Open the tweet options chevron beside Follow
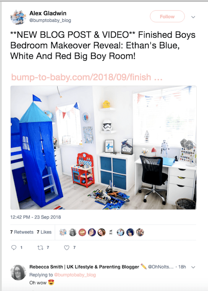This screenshot has height=291, width=208. pyautogui.click(x=193, y=17)
